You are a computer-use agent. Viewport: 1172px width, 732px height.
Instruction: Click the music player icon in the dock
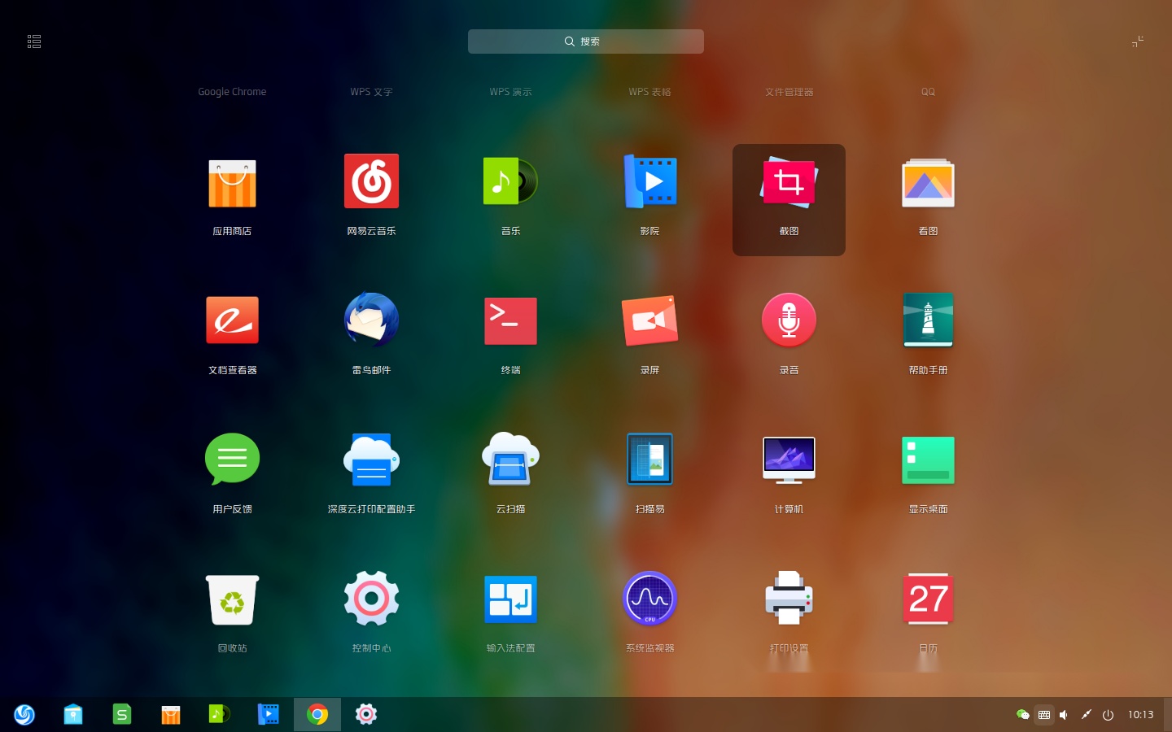(220, 714)
